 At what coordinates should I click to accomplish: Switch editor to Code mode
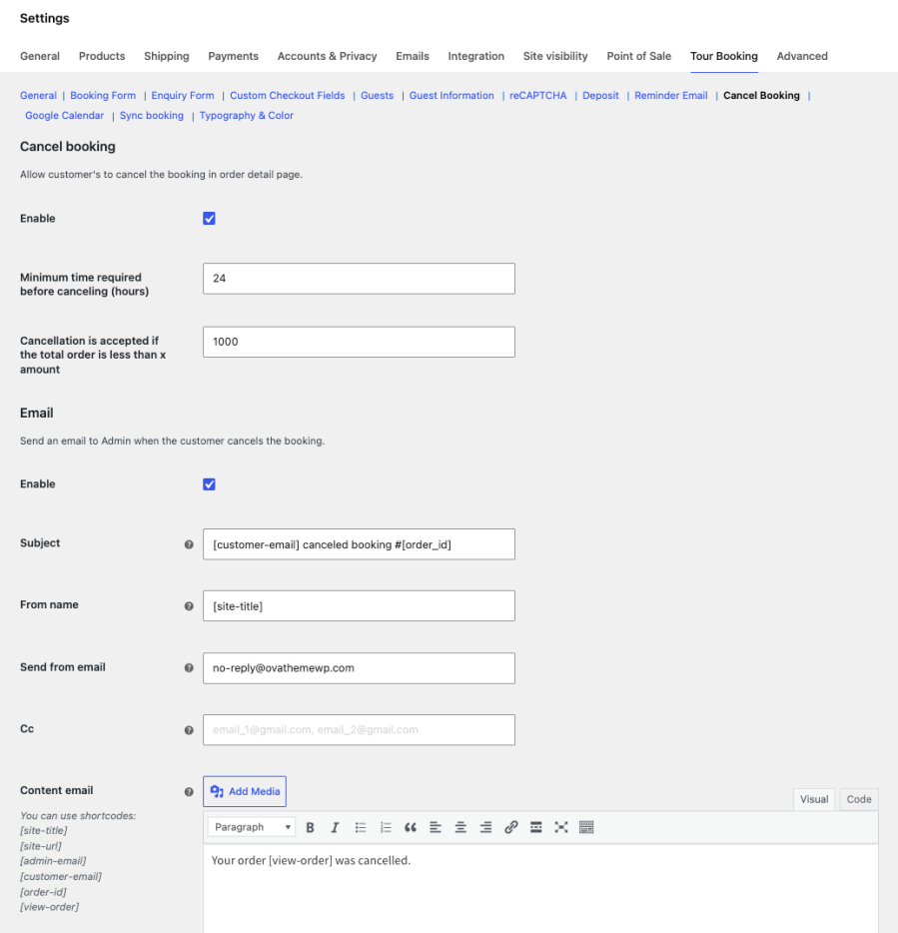859,799
